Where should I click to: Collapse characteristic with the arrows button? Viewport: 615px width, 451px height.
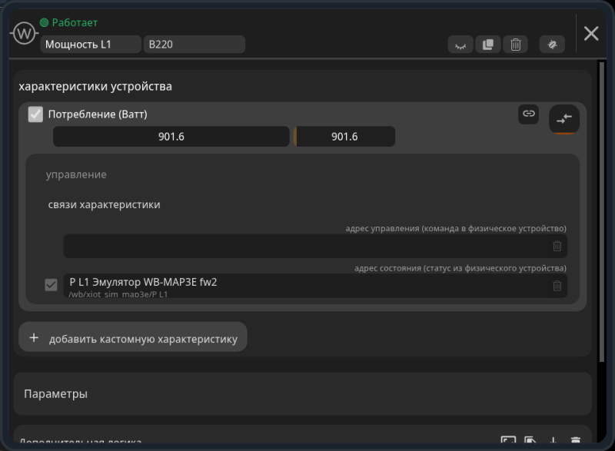point(564,119)
